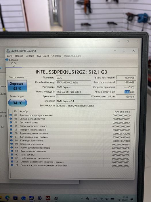Image resolution: width=151 pixels, height=202 pixels.
Task: Click the total host reads value 43791 GB
Action: pos(126,78)
